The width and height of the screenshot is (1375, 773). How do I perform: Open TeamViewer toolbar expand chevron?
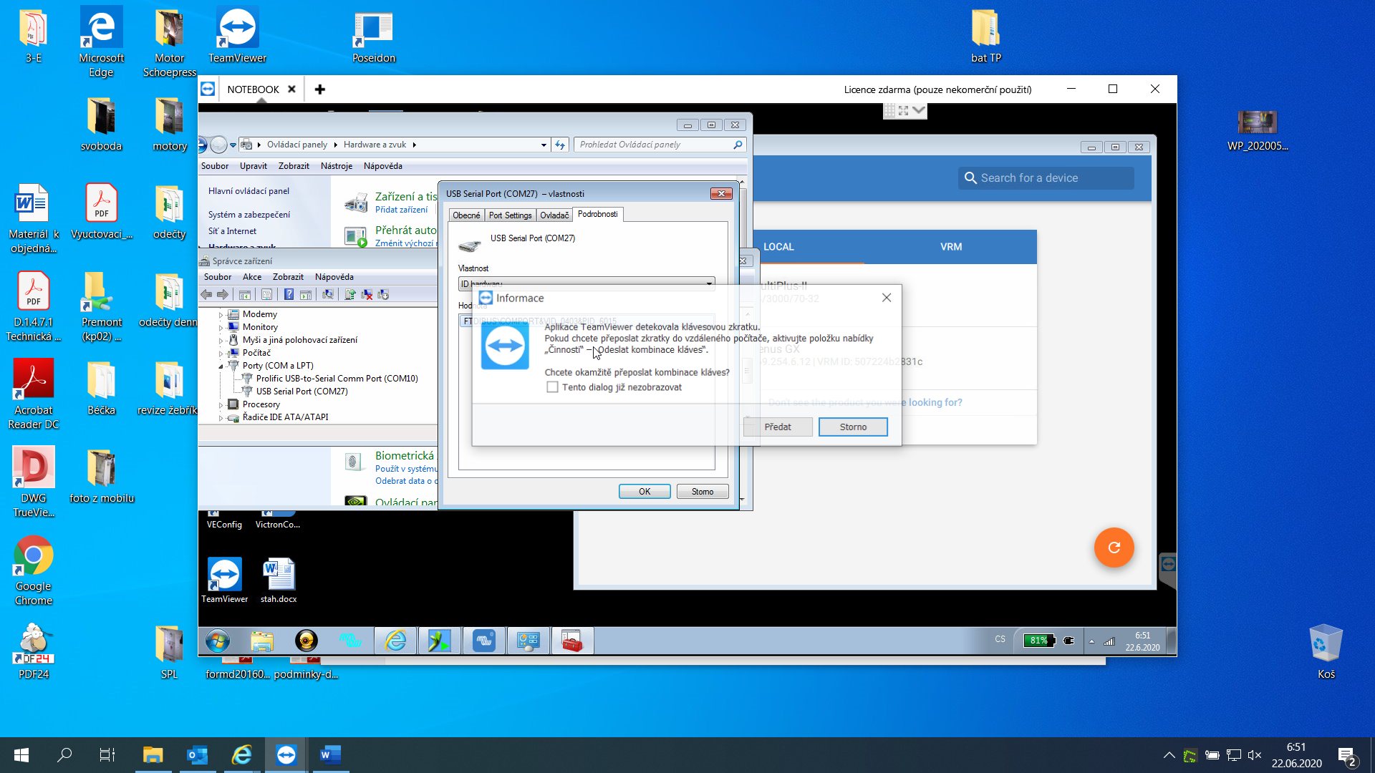pos(920,110)
